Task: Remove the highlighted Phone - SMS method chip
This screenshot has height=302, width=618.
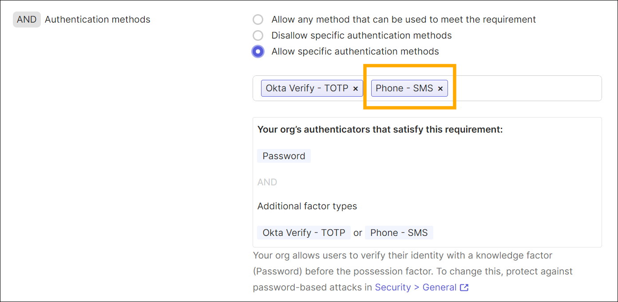Action: pyautogui.click(x=440, y=88)
